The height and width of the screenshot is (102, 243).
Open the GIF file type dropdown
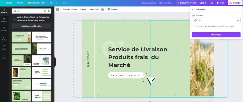tap(216, 20)
